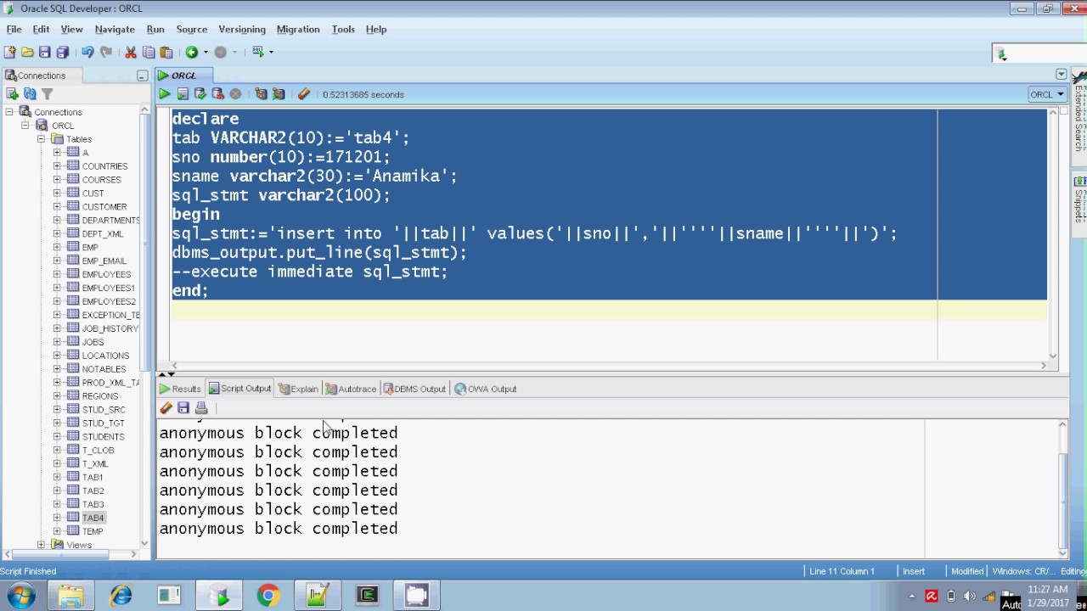Switch to the Results tab
1087x611 pixels.
pyautogui.click(x=180, y=389)
